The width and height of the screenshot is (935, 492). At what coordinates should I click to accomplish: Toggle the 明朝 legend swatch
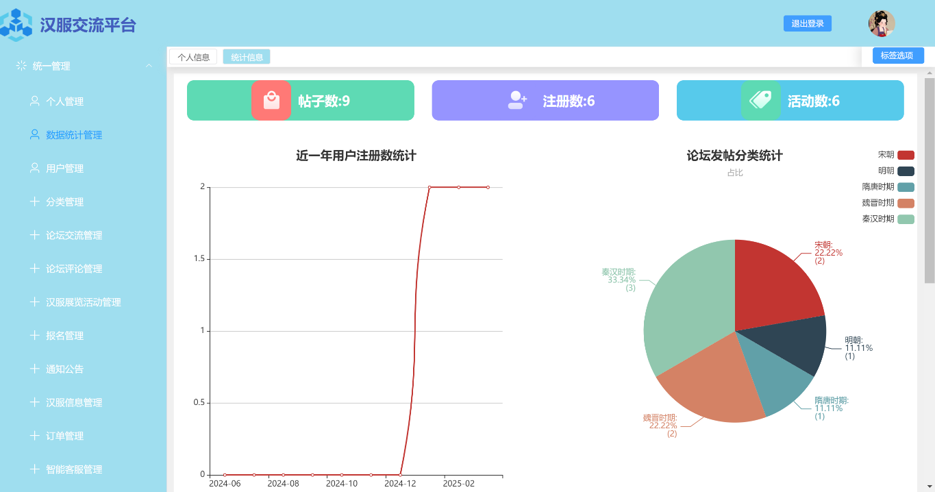906,171
